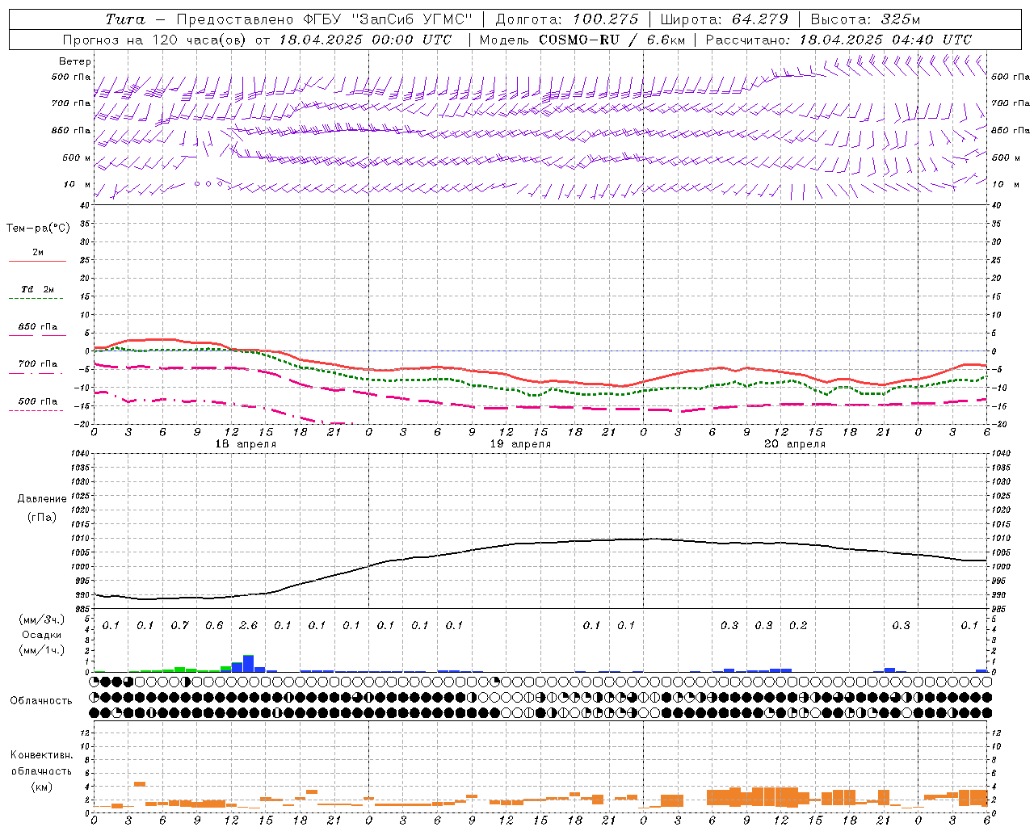Image resolution: width=1034 pixels, height=827 pixels.
Task: Click the station name "Tura" in the header
Action: pos(125,19)
